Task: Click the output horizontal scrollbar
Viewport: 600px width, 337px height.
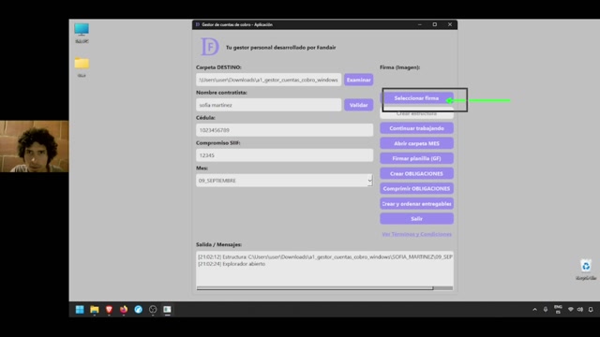Action: point(324,288)
